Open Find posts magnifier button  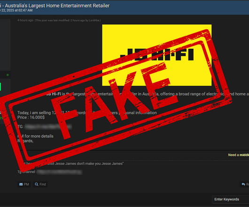click(40, 185)
